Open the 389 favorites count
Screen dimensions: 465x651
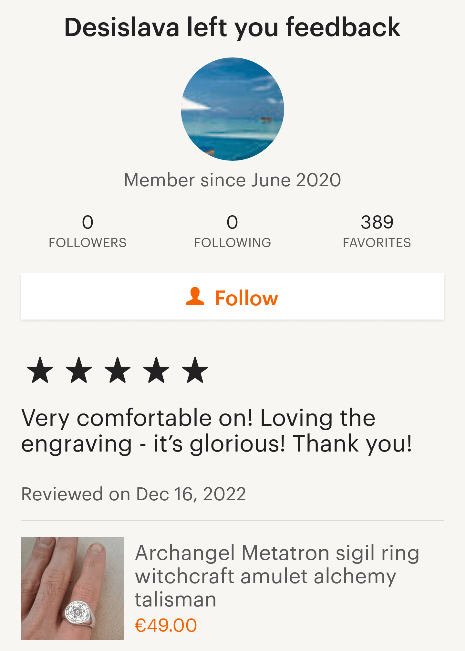point(377,222)
